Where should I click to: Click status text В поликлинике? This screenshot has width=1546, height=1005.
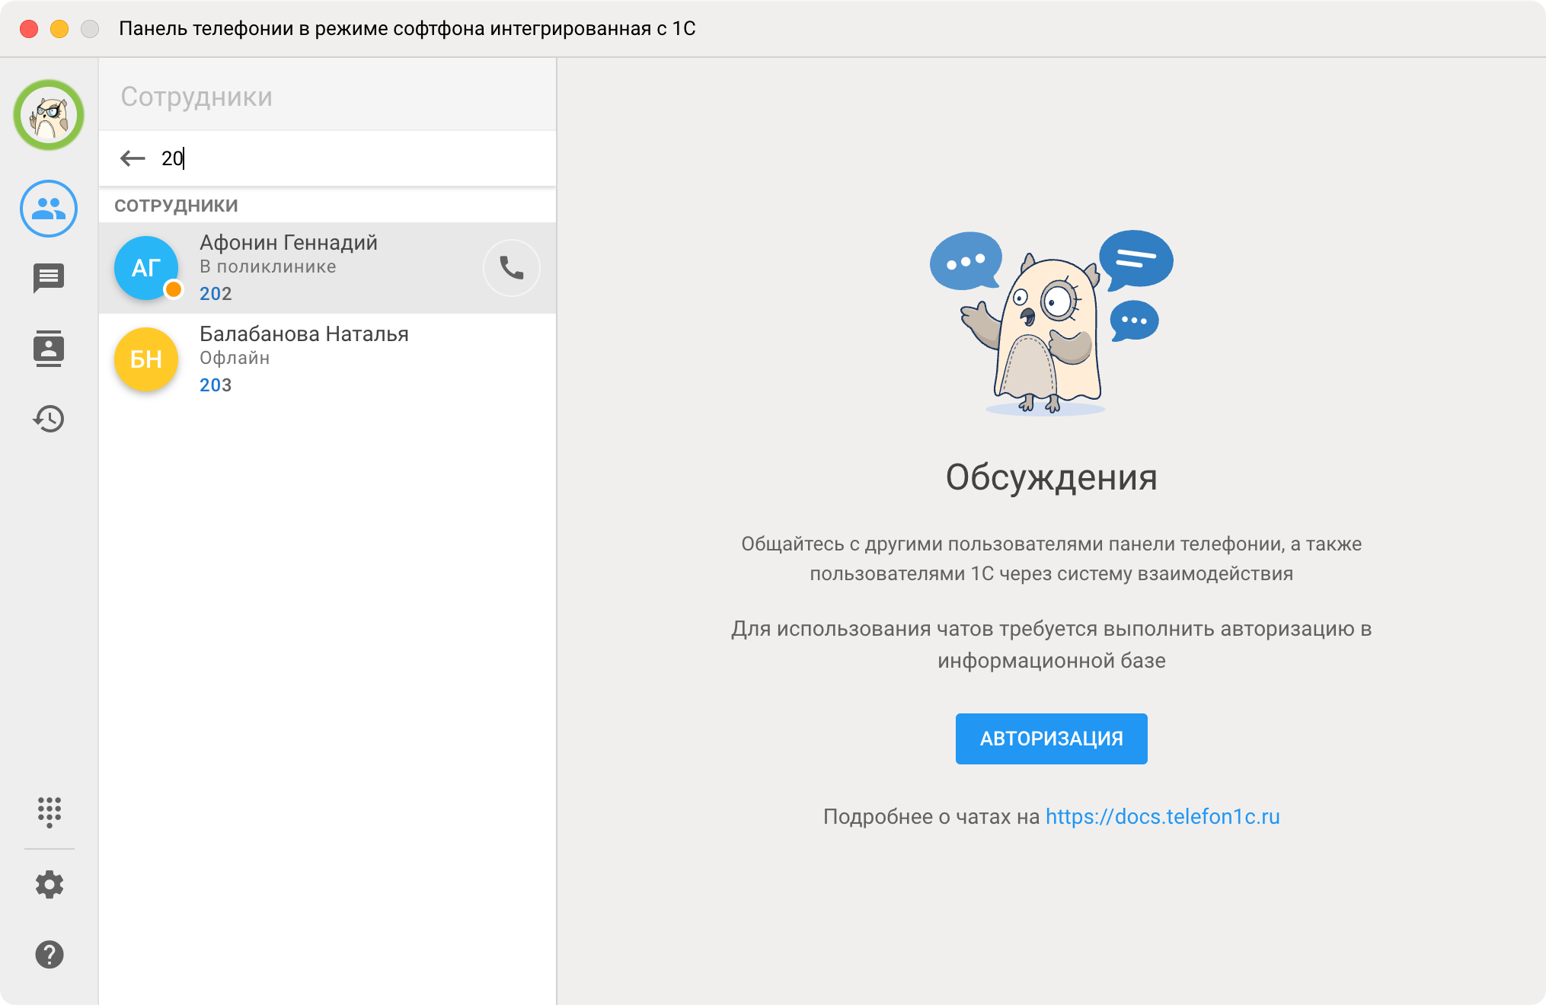tap(268, 267)
